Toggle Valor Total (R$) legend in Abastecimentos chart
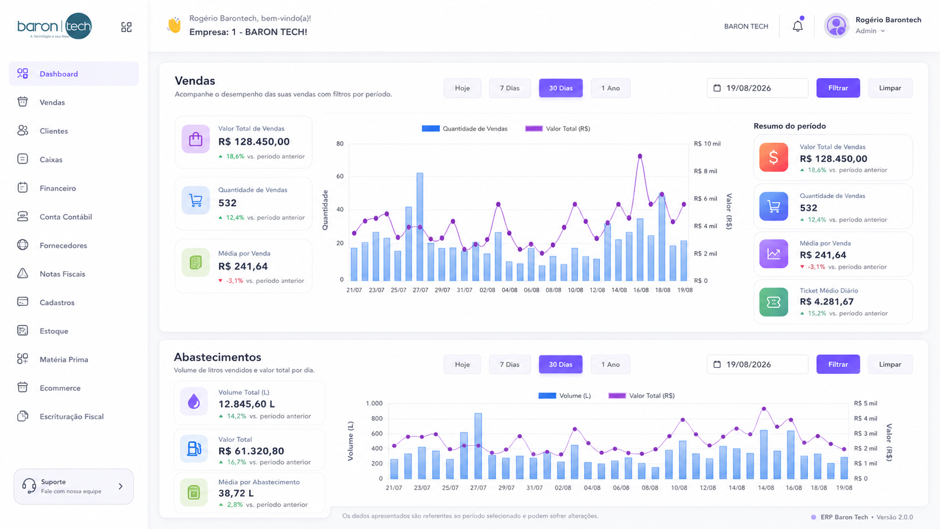Screen dimensions: 940x529 [641, 396]
